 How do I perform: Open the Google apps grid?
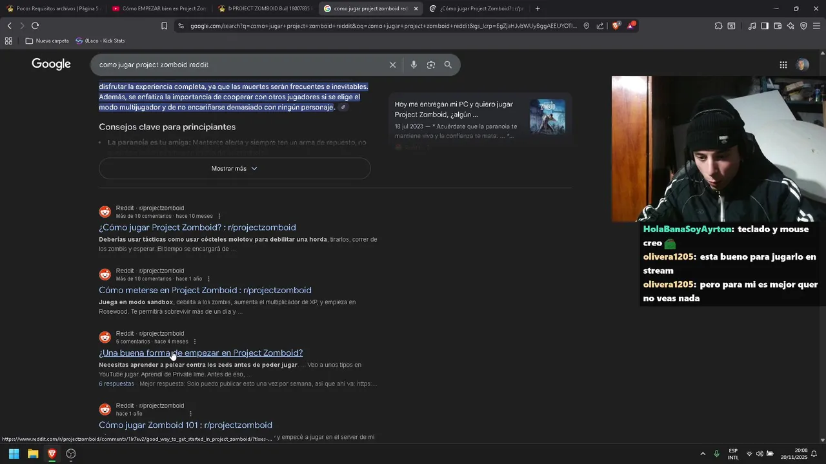tap(783, 64)
